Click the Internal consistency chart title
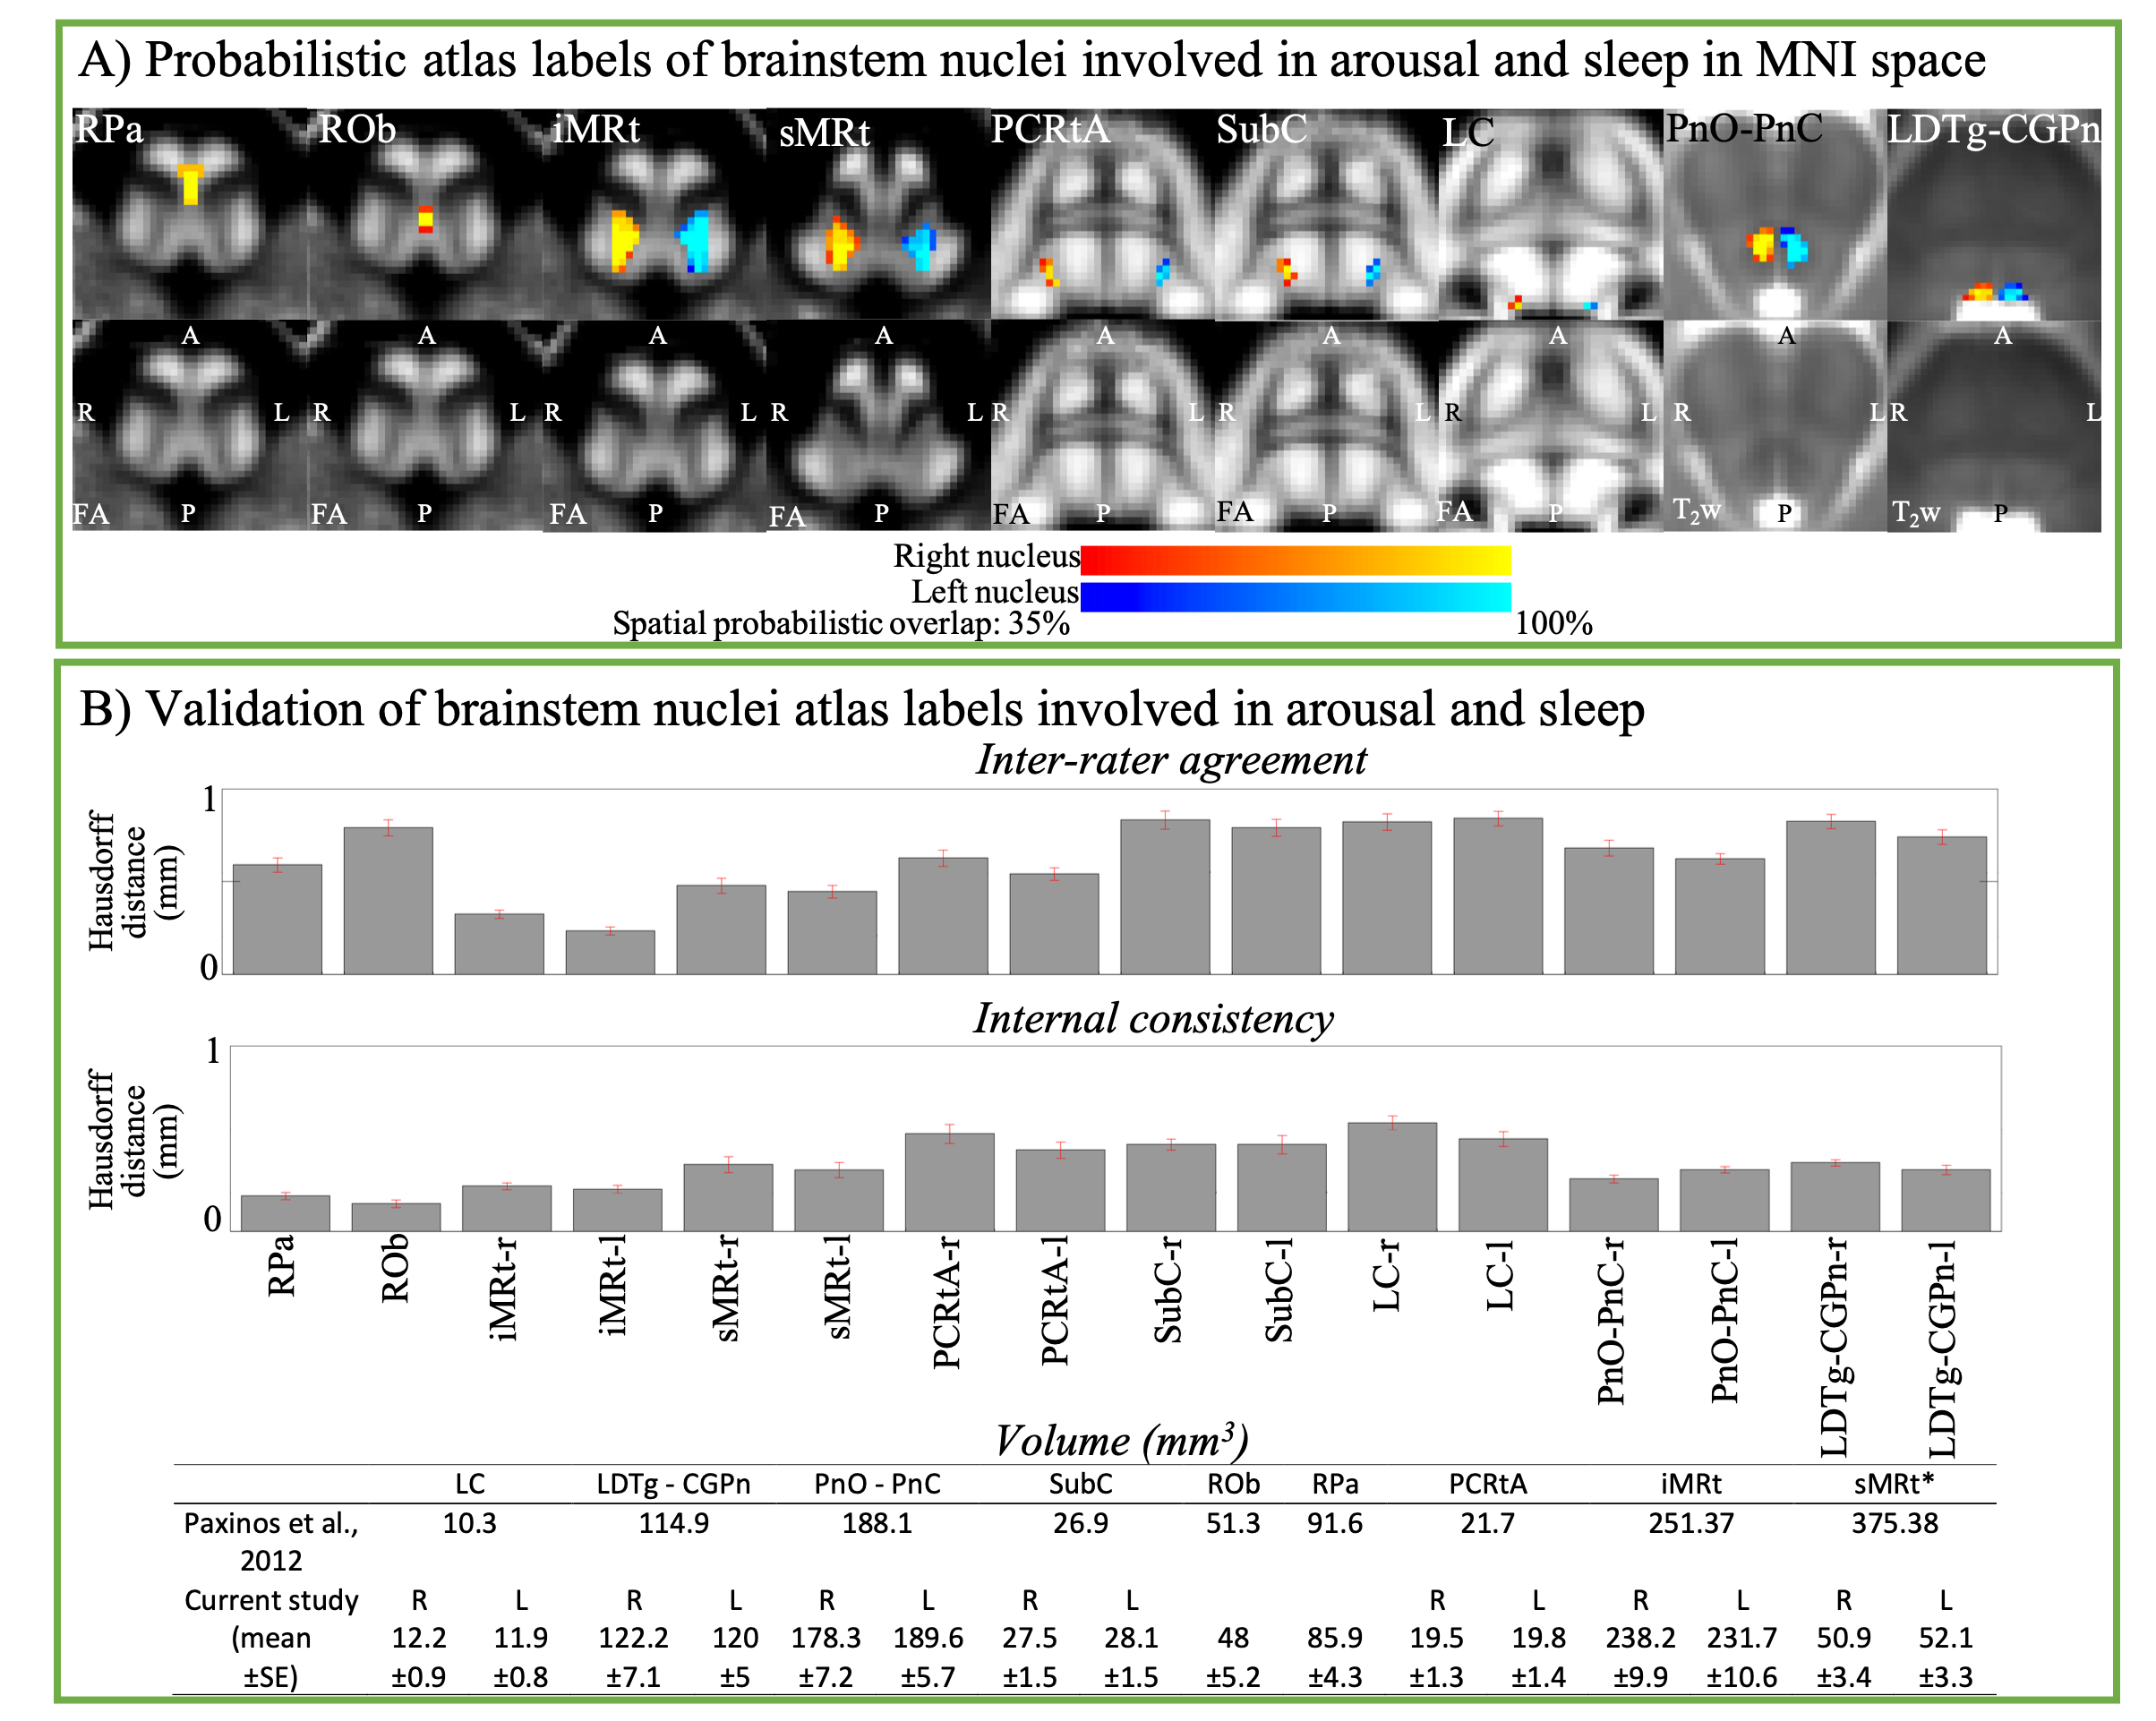This screenshot has height=1721, width=2156. tap(1153, 1019)
